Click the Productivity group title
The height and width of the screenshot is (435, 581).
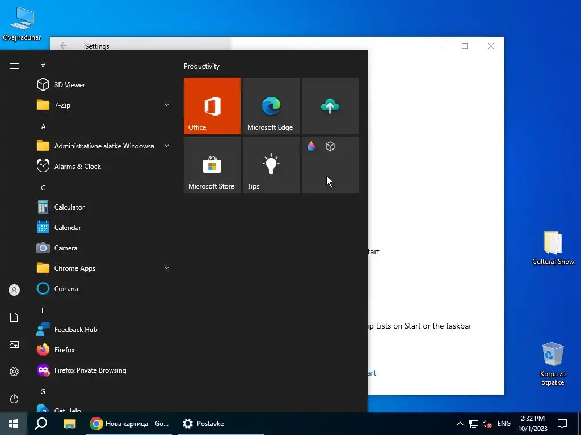point(201,66)
